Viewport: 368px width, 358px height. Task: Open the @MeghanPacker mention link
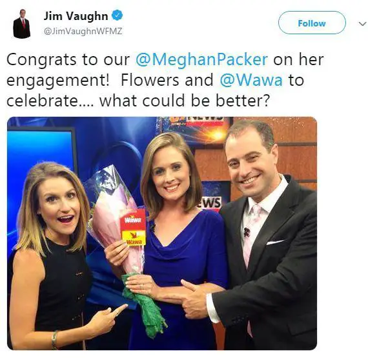[201, 59]
